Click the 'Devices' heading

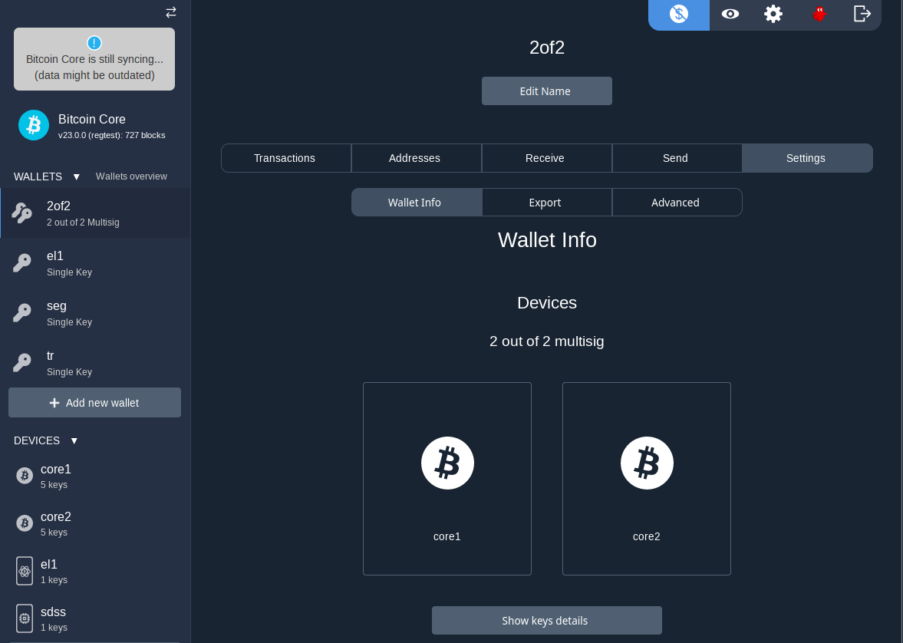click(x=546, y=302)
